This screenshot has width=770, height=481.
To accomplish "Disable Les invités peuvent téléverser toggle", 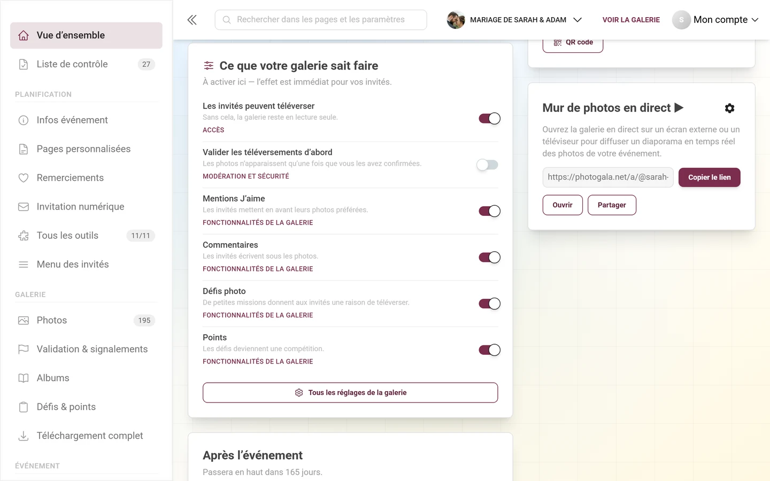I will pyautogui.click(x=489, y=119).
